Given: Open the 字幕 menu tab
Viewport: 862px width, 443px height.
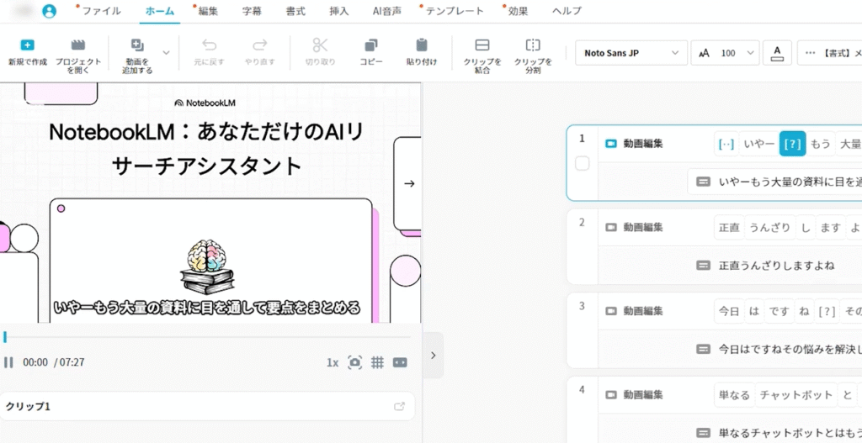Looking at the screenshot, I should [x=251, y=11].
